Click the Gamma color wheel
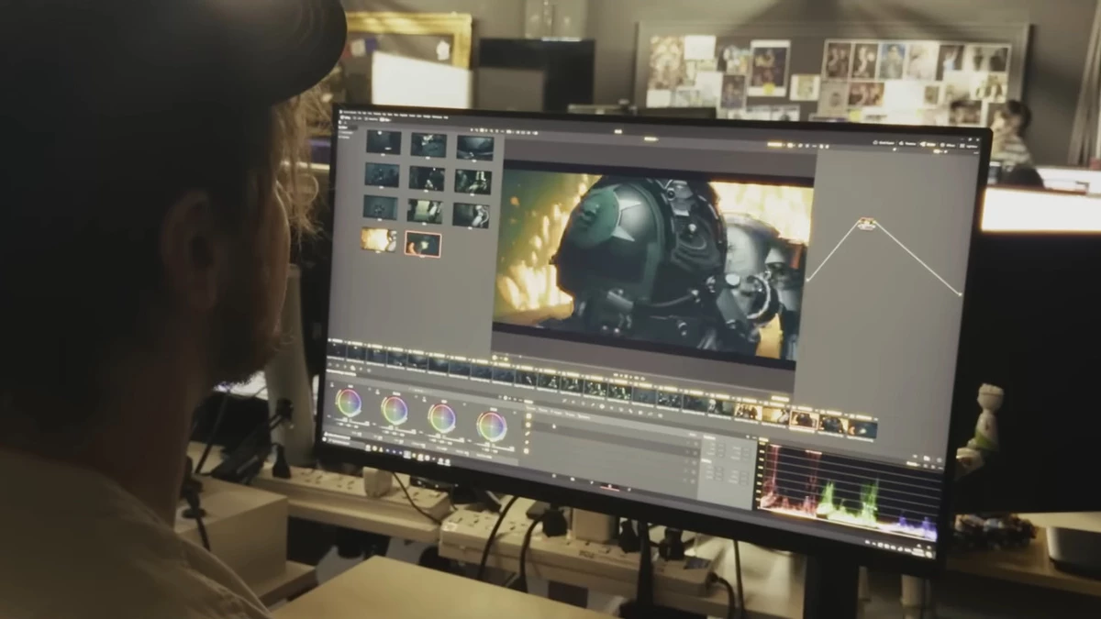The image size is (1101, 619). pos(395,409)
